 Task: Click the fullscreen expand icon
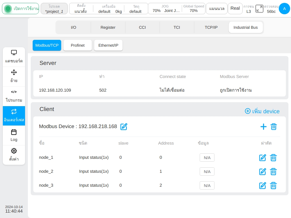259,9
